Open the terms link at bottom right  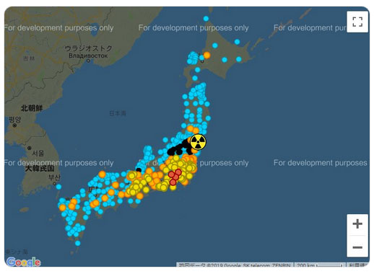[x=357, y=265]
